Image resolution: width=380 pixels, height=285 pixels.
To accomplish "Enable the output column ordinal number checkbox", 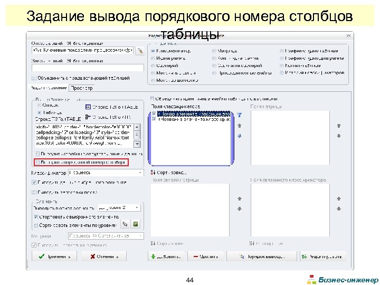I will click(x=37, y=162).
